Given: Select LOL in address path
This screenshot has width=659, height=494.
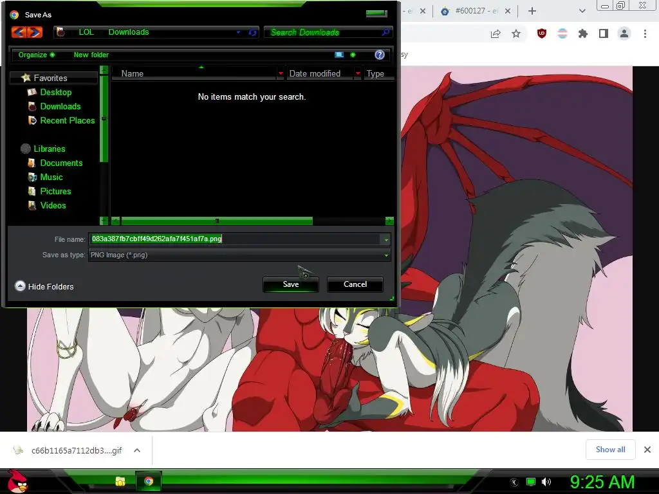Looking at the screenshot, I should (86, 32).
